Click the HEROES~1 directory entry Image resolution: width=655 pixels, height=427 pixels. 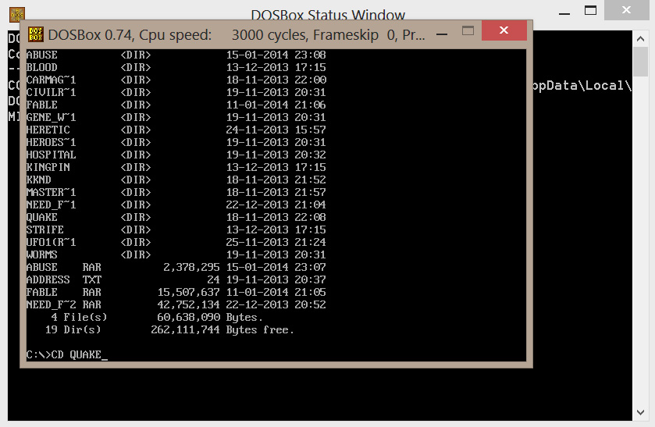[176, 143]
